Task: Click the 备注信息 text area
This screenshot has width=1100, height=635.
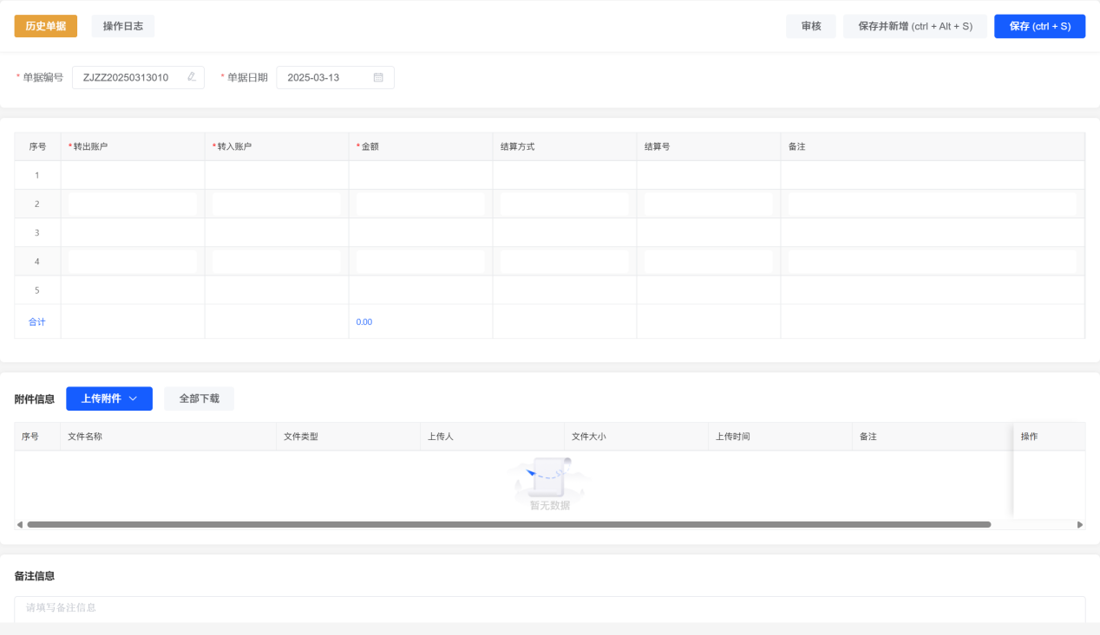Action: tap(549, 608)
